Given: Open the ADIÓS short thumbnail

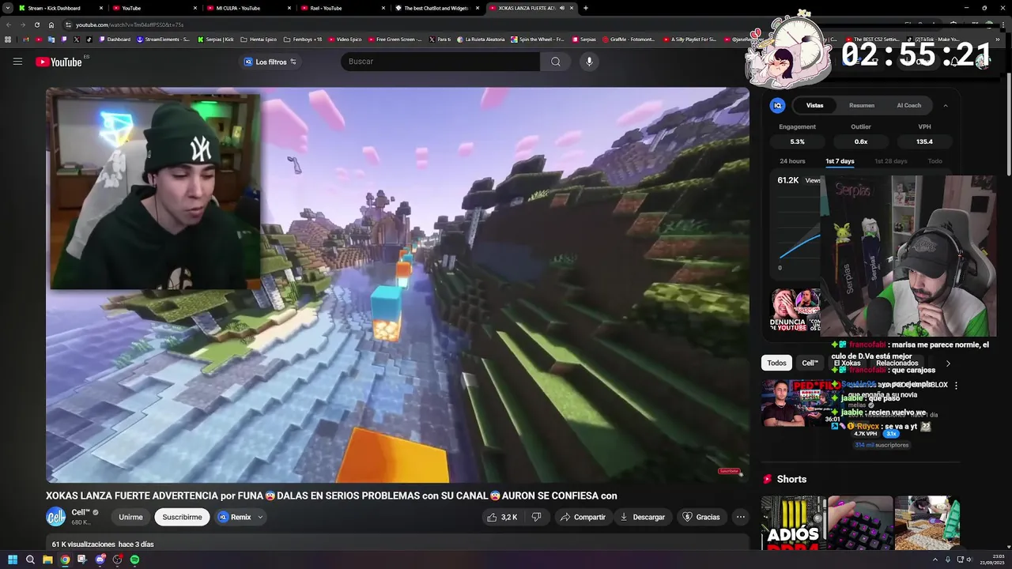Looking at the screenshot, I should click(x=793, y=522).
